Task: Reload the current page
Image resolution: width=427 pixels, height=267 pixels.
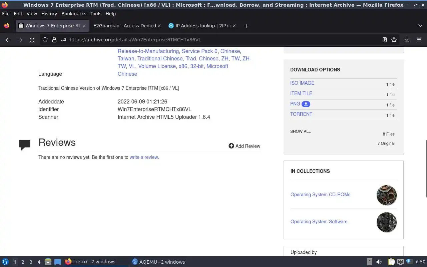Action: [32, 40]
